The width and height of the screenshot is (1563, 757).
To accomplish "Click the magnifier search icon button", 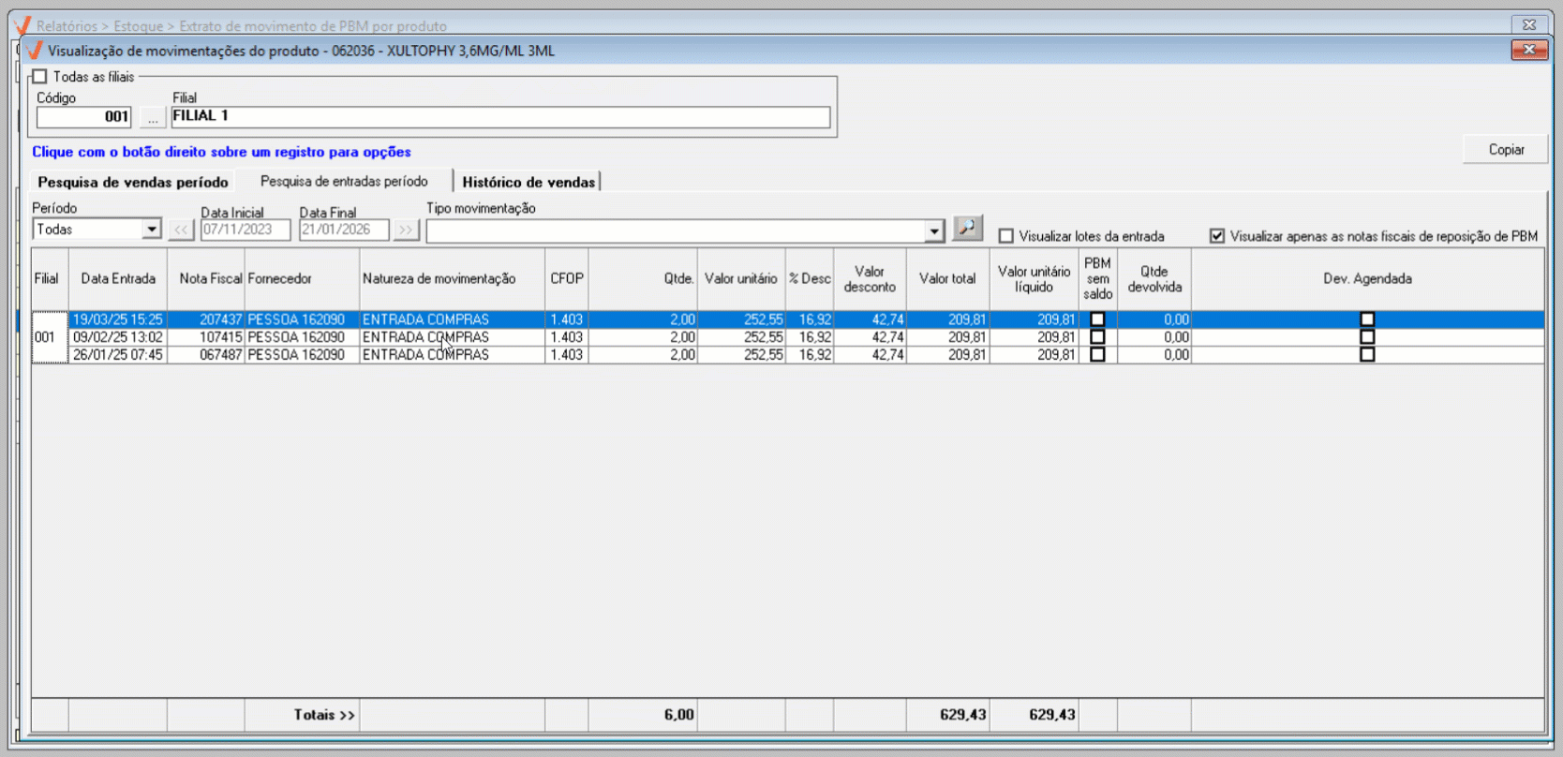I will 967,228.
